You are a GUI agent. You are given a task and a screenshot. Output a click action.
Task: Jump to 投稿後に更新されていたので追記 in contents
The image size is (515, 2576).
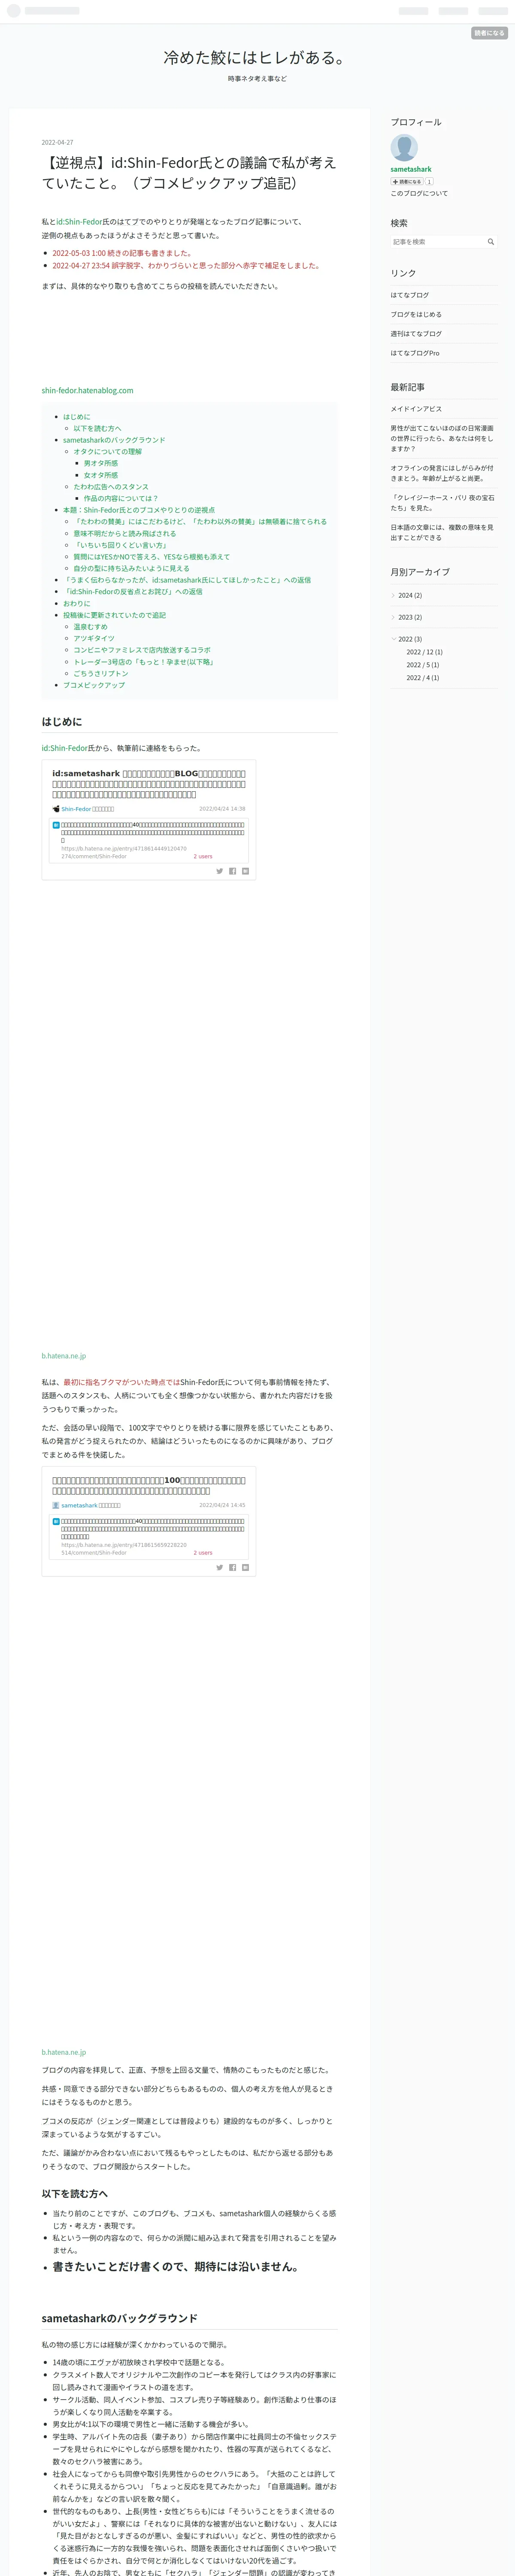114,615
